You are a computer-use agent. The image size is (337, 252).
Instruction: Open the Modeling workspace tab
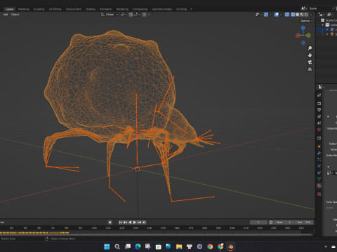point(24,9)
